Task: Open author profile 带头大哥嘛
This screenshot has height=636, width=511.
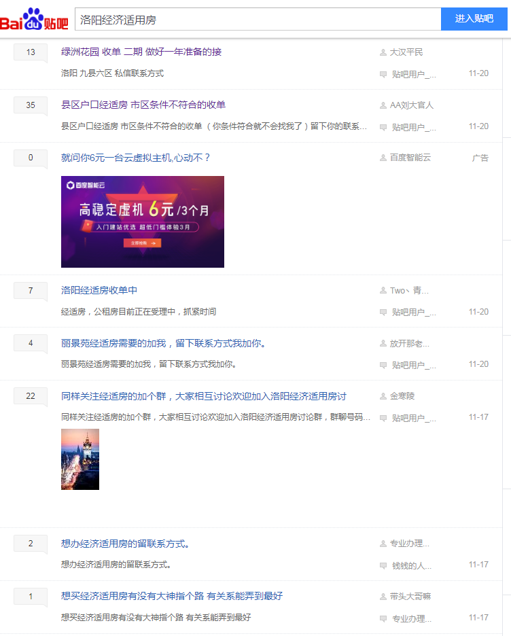Action: click(x=410, y=597)
